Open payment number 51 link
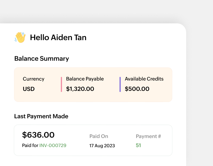The width and height of the screenshot is (213, 166). tap(138, 145)
